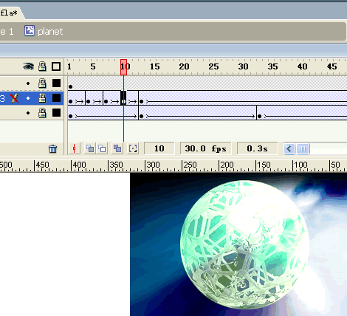
Task: Click the padlock lock all layers header icon
Action: pyautogui.click(x=42, y=66)
